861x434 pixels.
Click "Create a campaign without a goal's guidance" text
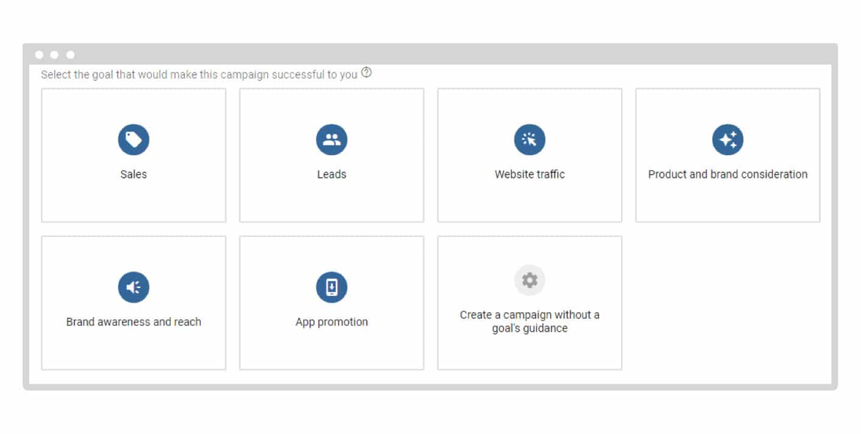tap(530, 321)
